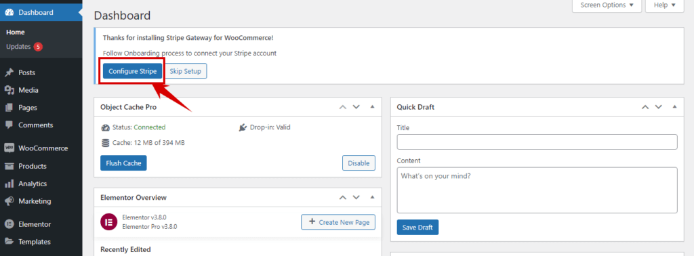
Task: Click the Elementor logo in Overview widget
Action: click(108, 222)
